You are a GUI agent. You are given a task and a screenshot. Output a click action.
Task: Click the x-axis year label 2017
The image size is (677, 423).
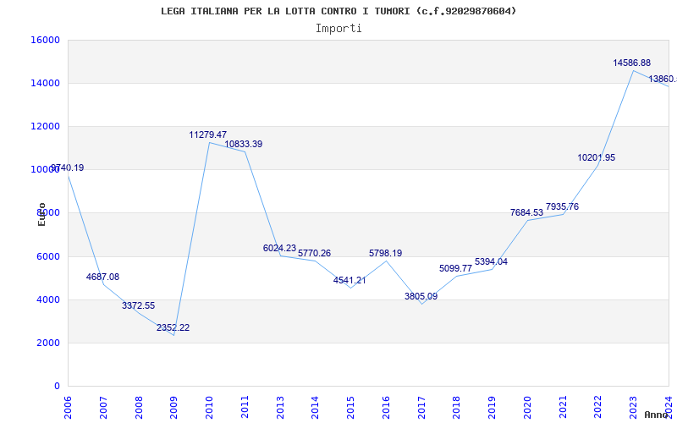[x=421, y=408]
